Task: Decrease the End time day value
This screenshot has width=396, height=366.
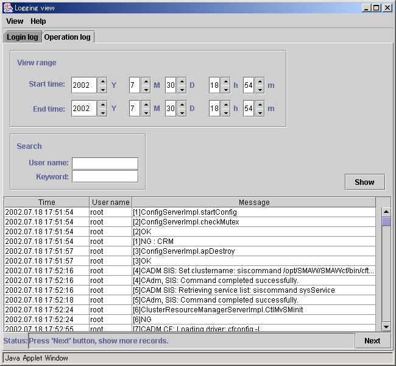Action: click(182, 113)
